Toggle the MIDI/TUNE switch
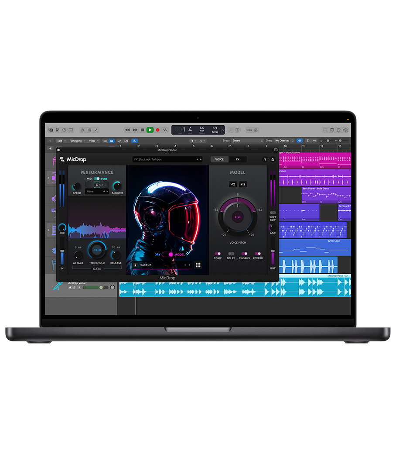 tap(97, 179)
